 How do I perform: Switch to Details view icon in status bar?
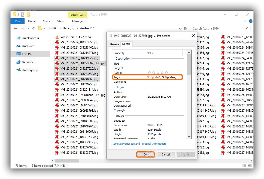pos(244,165)
